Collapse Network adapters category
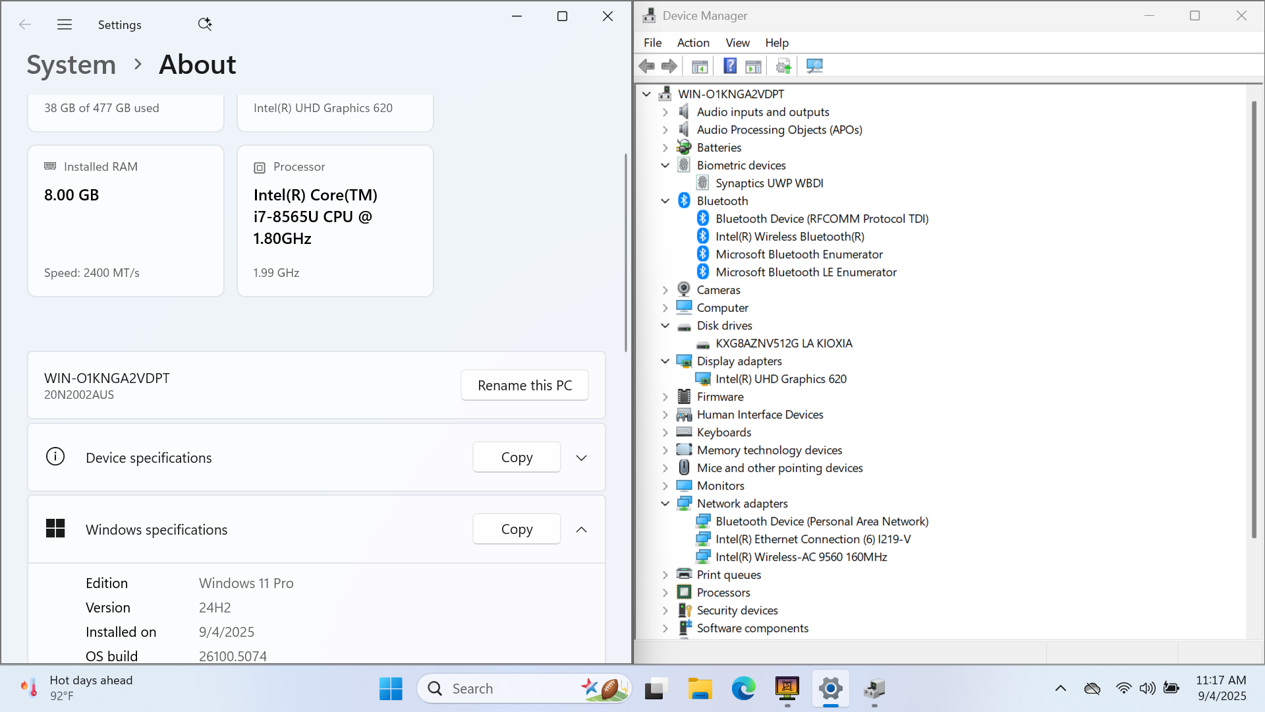 point(665,504)
